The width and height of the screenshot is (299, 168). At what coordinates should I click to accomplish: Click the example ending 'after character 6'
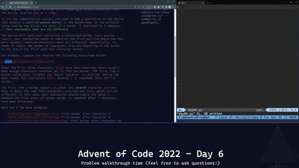coord(59,117)
